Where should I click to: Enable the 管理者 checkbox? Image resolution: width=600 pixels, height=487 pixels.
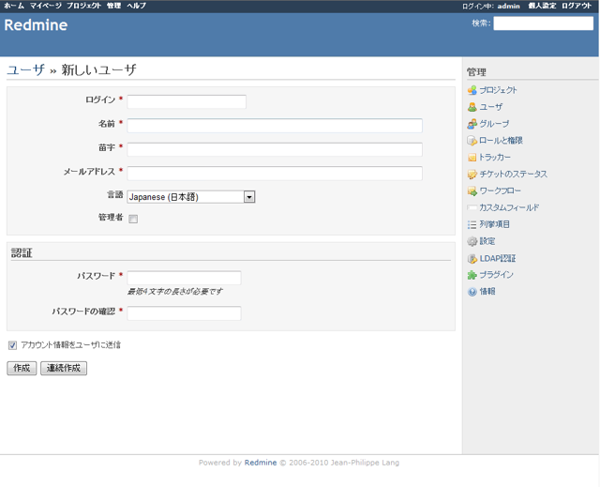[x=133, y=219]
